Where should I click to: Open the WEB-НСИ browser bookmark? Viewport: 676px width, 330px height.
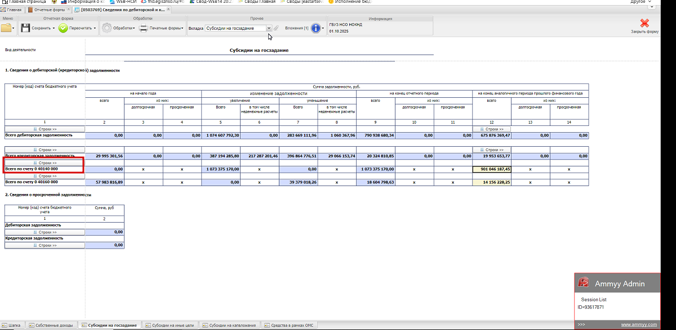click(x=124, y=2)
